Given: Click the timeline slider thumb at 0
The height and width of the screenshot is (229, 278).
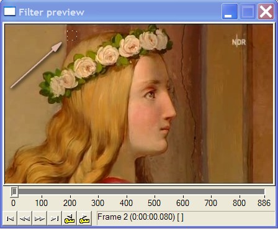Looking at the screenshot, I should coord(14,192).
